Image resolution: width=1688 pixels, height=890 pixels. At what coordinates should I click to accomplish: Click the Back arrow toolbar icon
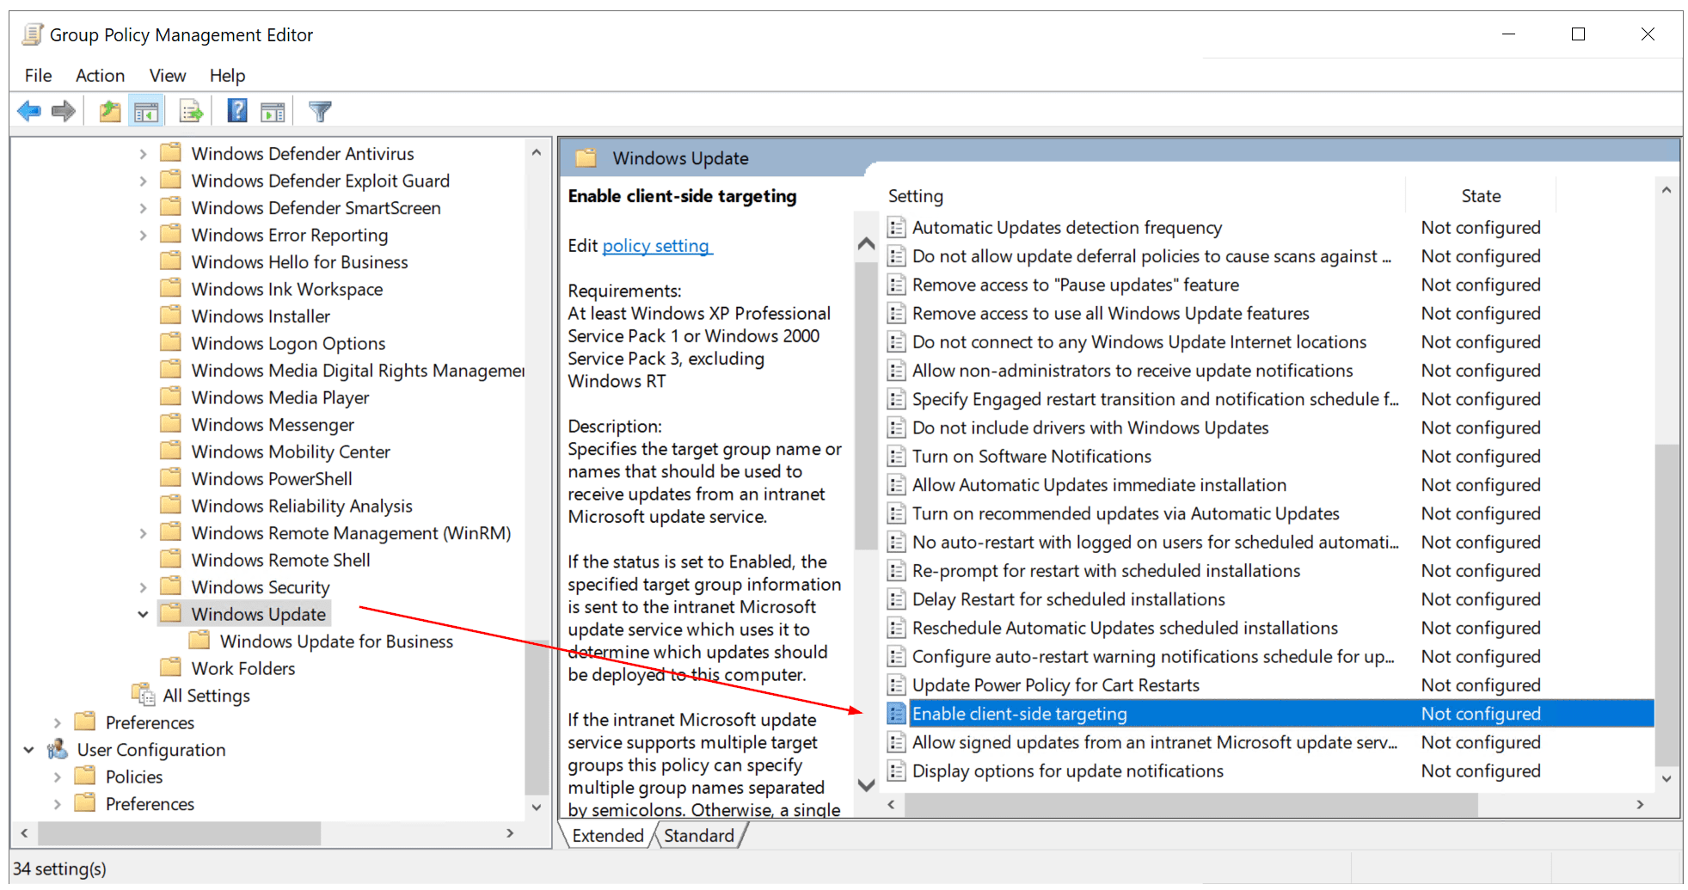(x=29, y=111)
